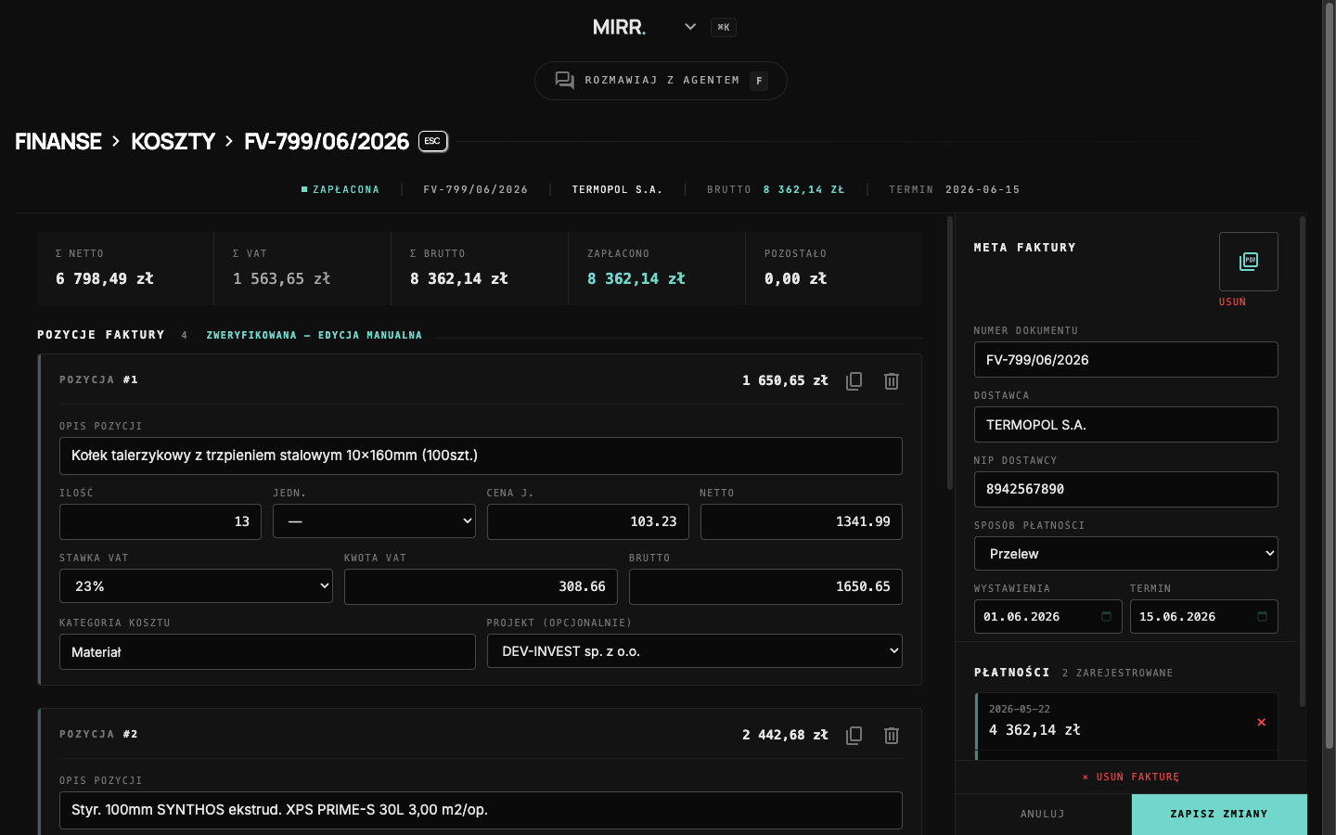
Task: Click the NIP dostawcy field
Action: coord(1126,489)
